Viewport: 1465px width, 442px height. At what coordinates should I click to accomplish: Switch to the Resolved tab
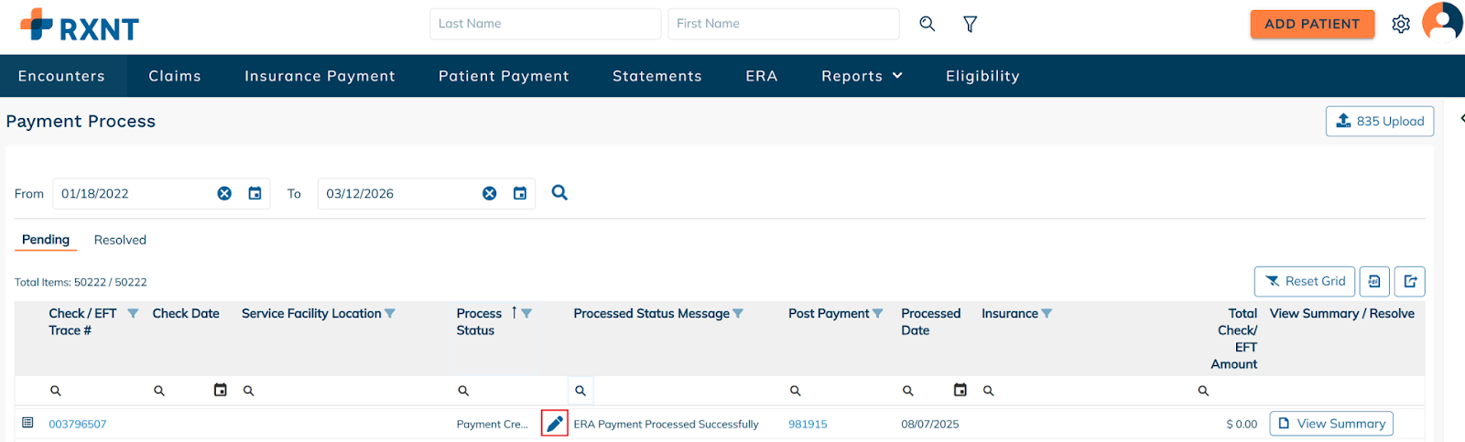pyautogui.click(x=120, y=240)
